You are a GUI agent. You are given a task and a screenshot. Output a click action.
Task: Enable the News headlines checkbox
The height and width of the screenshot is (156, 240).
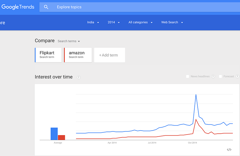click(187, 76)
